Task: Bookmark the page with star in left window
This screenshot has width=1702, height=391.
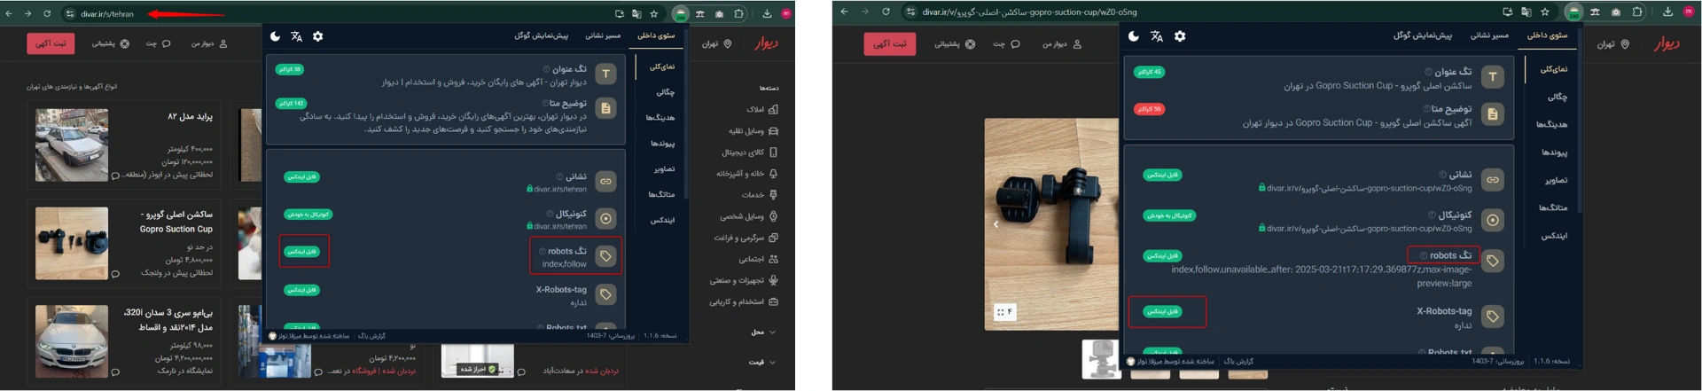Action: [x=654, y=13]
